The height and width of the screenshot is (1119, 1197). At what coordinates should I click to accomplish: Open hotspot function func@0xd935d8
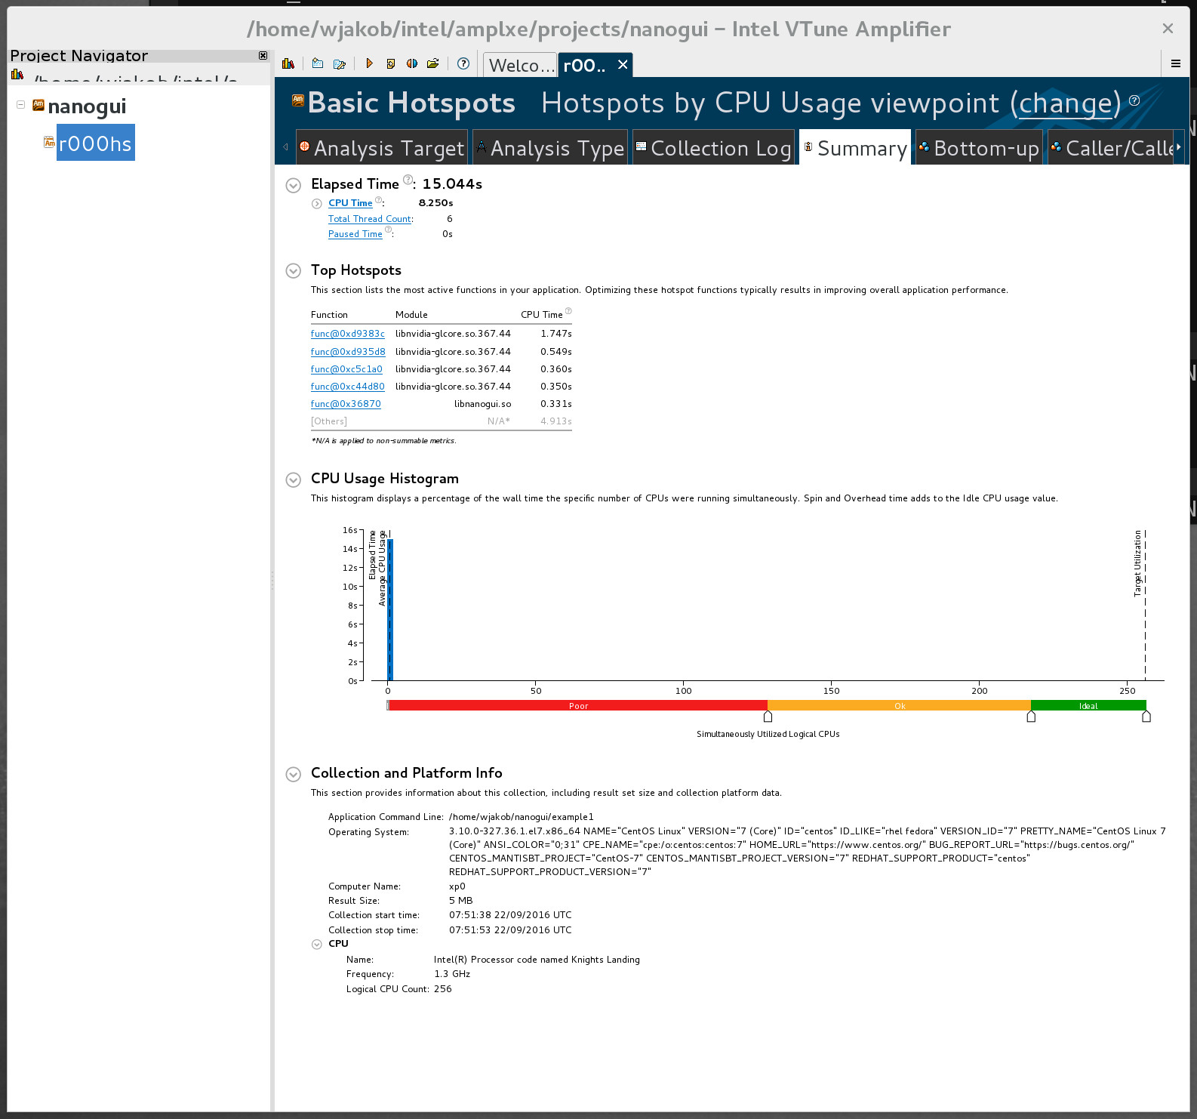click(348, 352)
